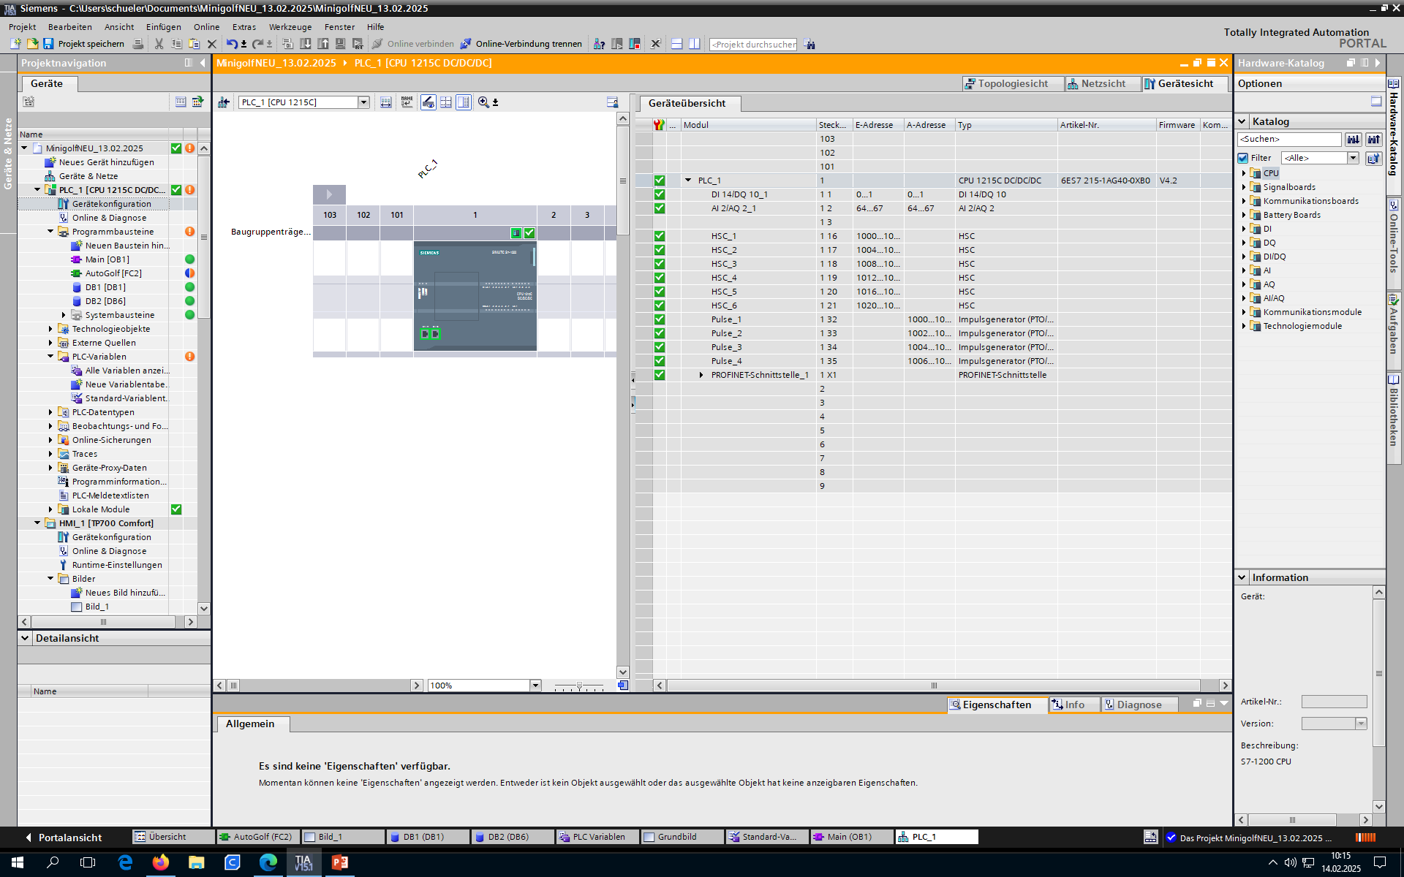This screenshot has width=1404, height=877.
Task: Click the zoom magnifier icon in device view
Action: coord(483,102)
